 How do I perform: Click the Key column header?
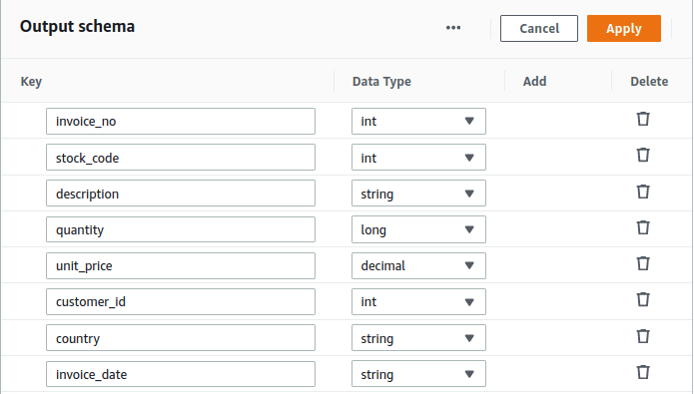click(31, 82)
